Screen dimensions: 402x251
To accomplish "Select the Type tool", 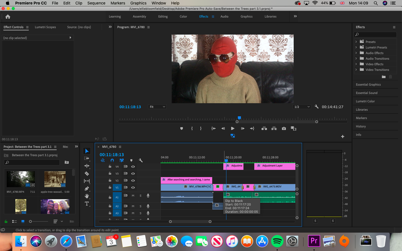I will (87, 204).
